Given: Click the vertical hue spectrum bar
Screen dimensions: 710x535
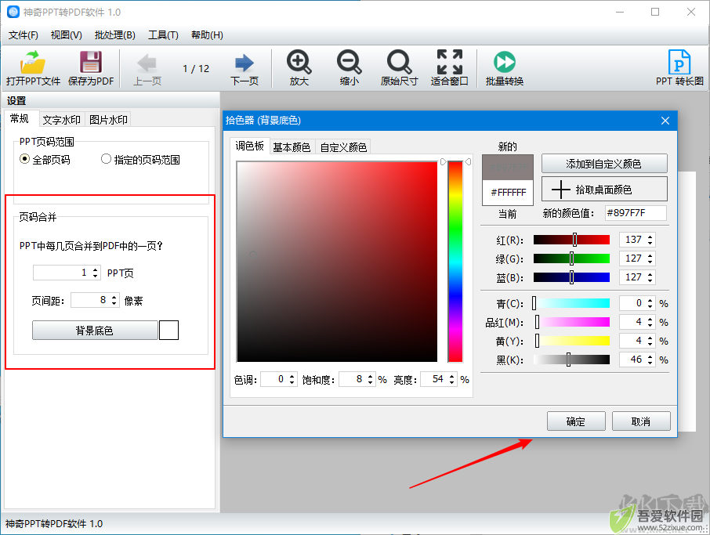Looking at the screenshot, I should click(455, 262).
